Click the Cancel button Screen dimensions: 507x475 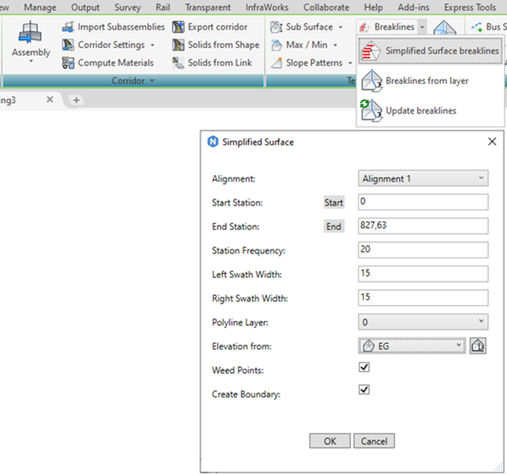[374, 441]
